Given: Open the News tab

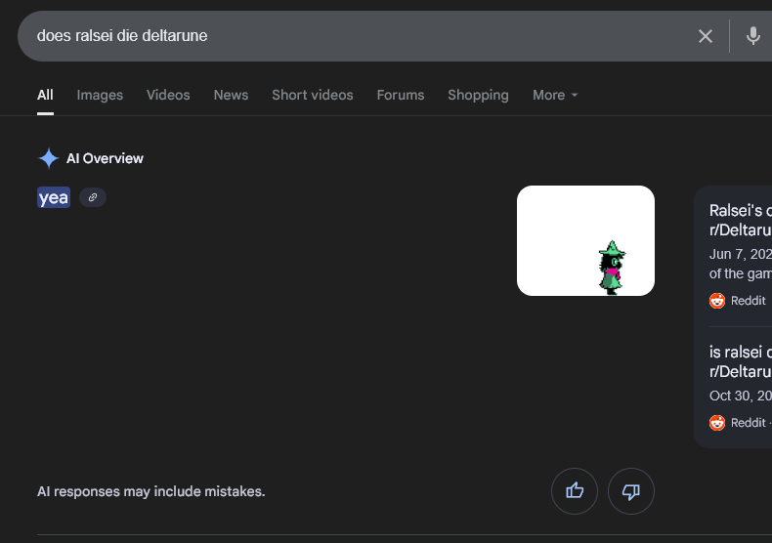Looking at the screenshot, I should (231, 95).
